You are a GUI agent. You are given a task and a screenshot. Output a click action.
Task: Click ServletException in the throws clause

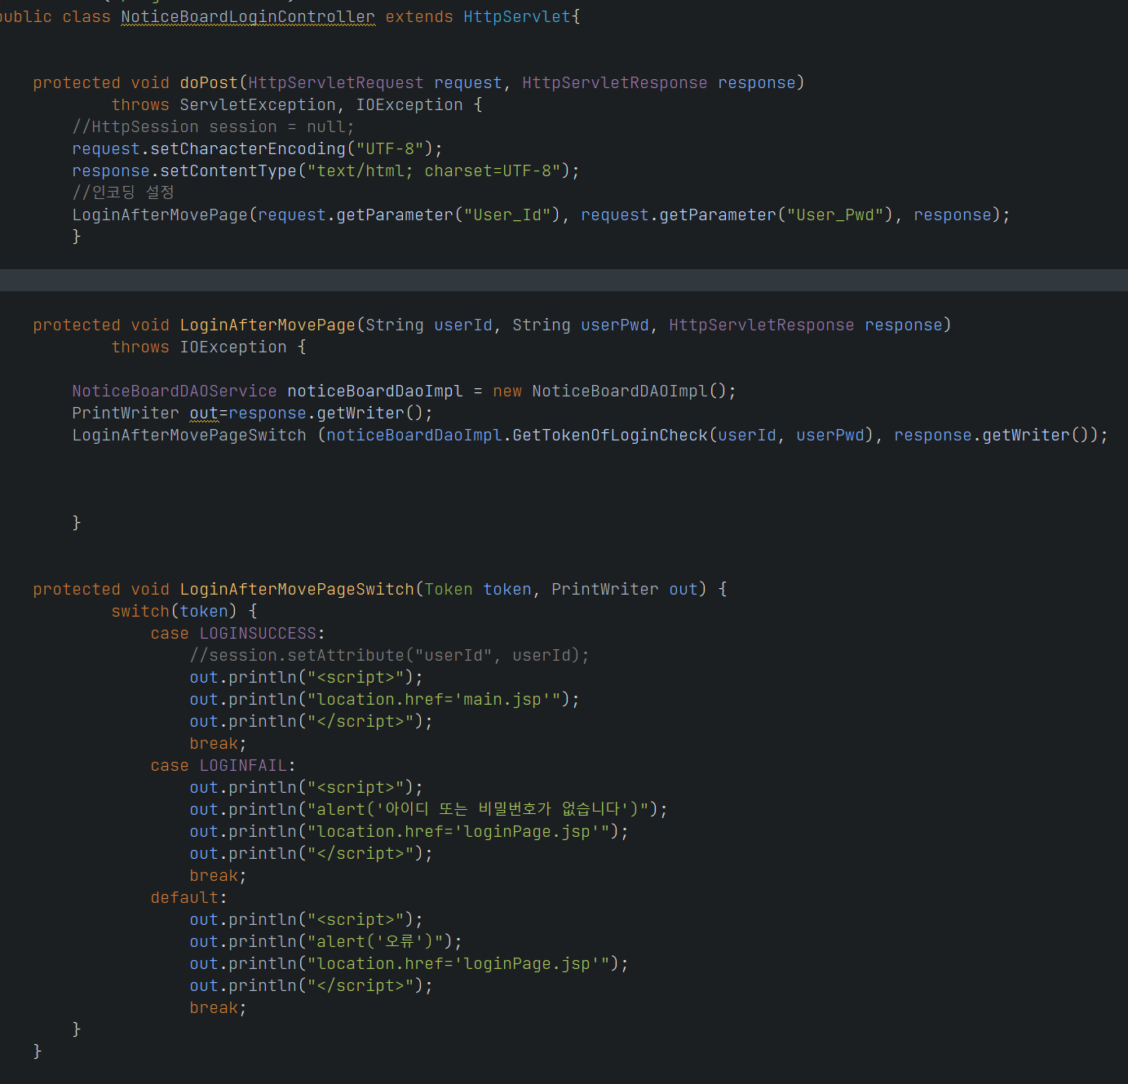258,104
